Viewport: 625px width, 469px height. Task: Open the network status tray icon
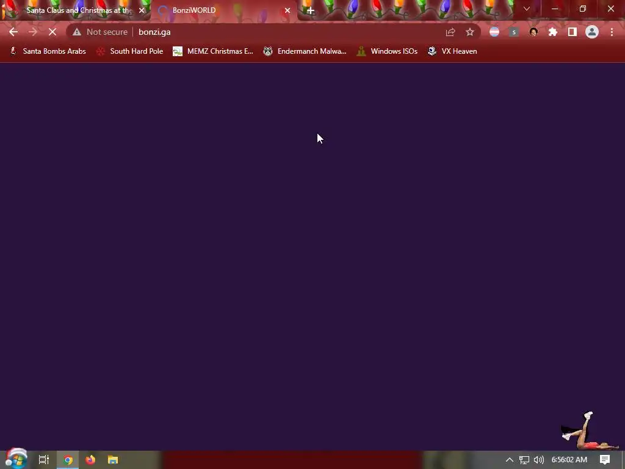click(524, 460)
